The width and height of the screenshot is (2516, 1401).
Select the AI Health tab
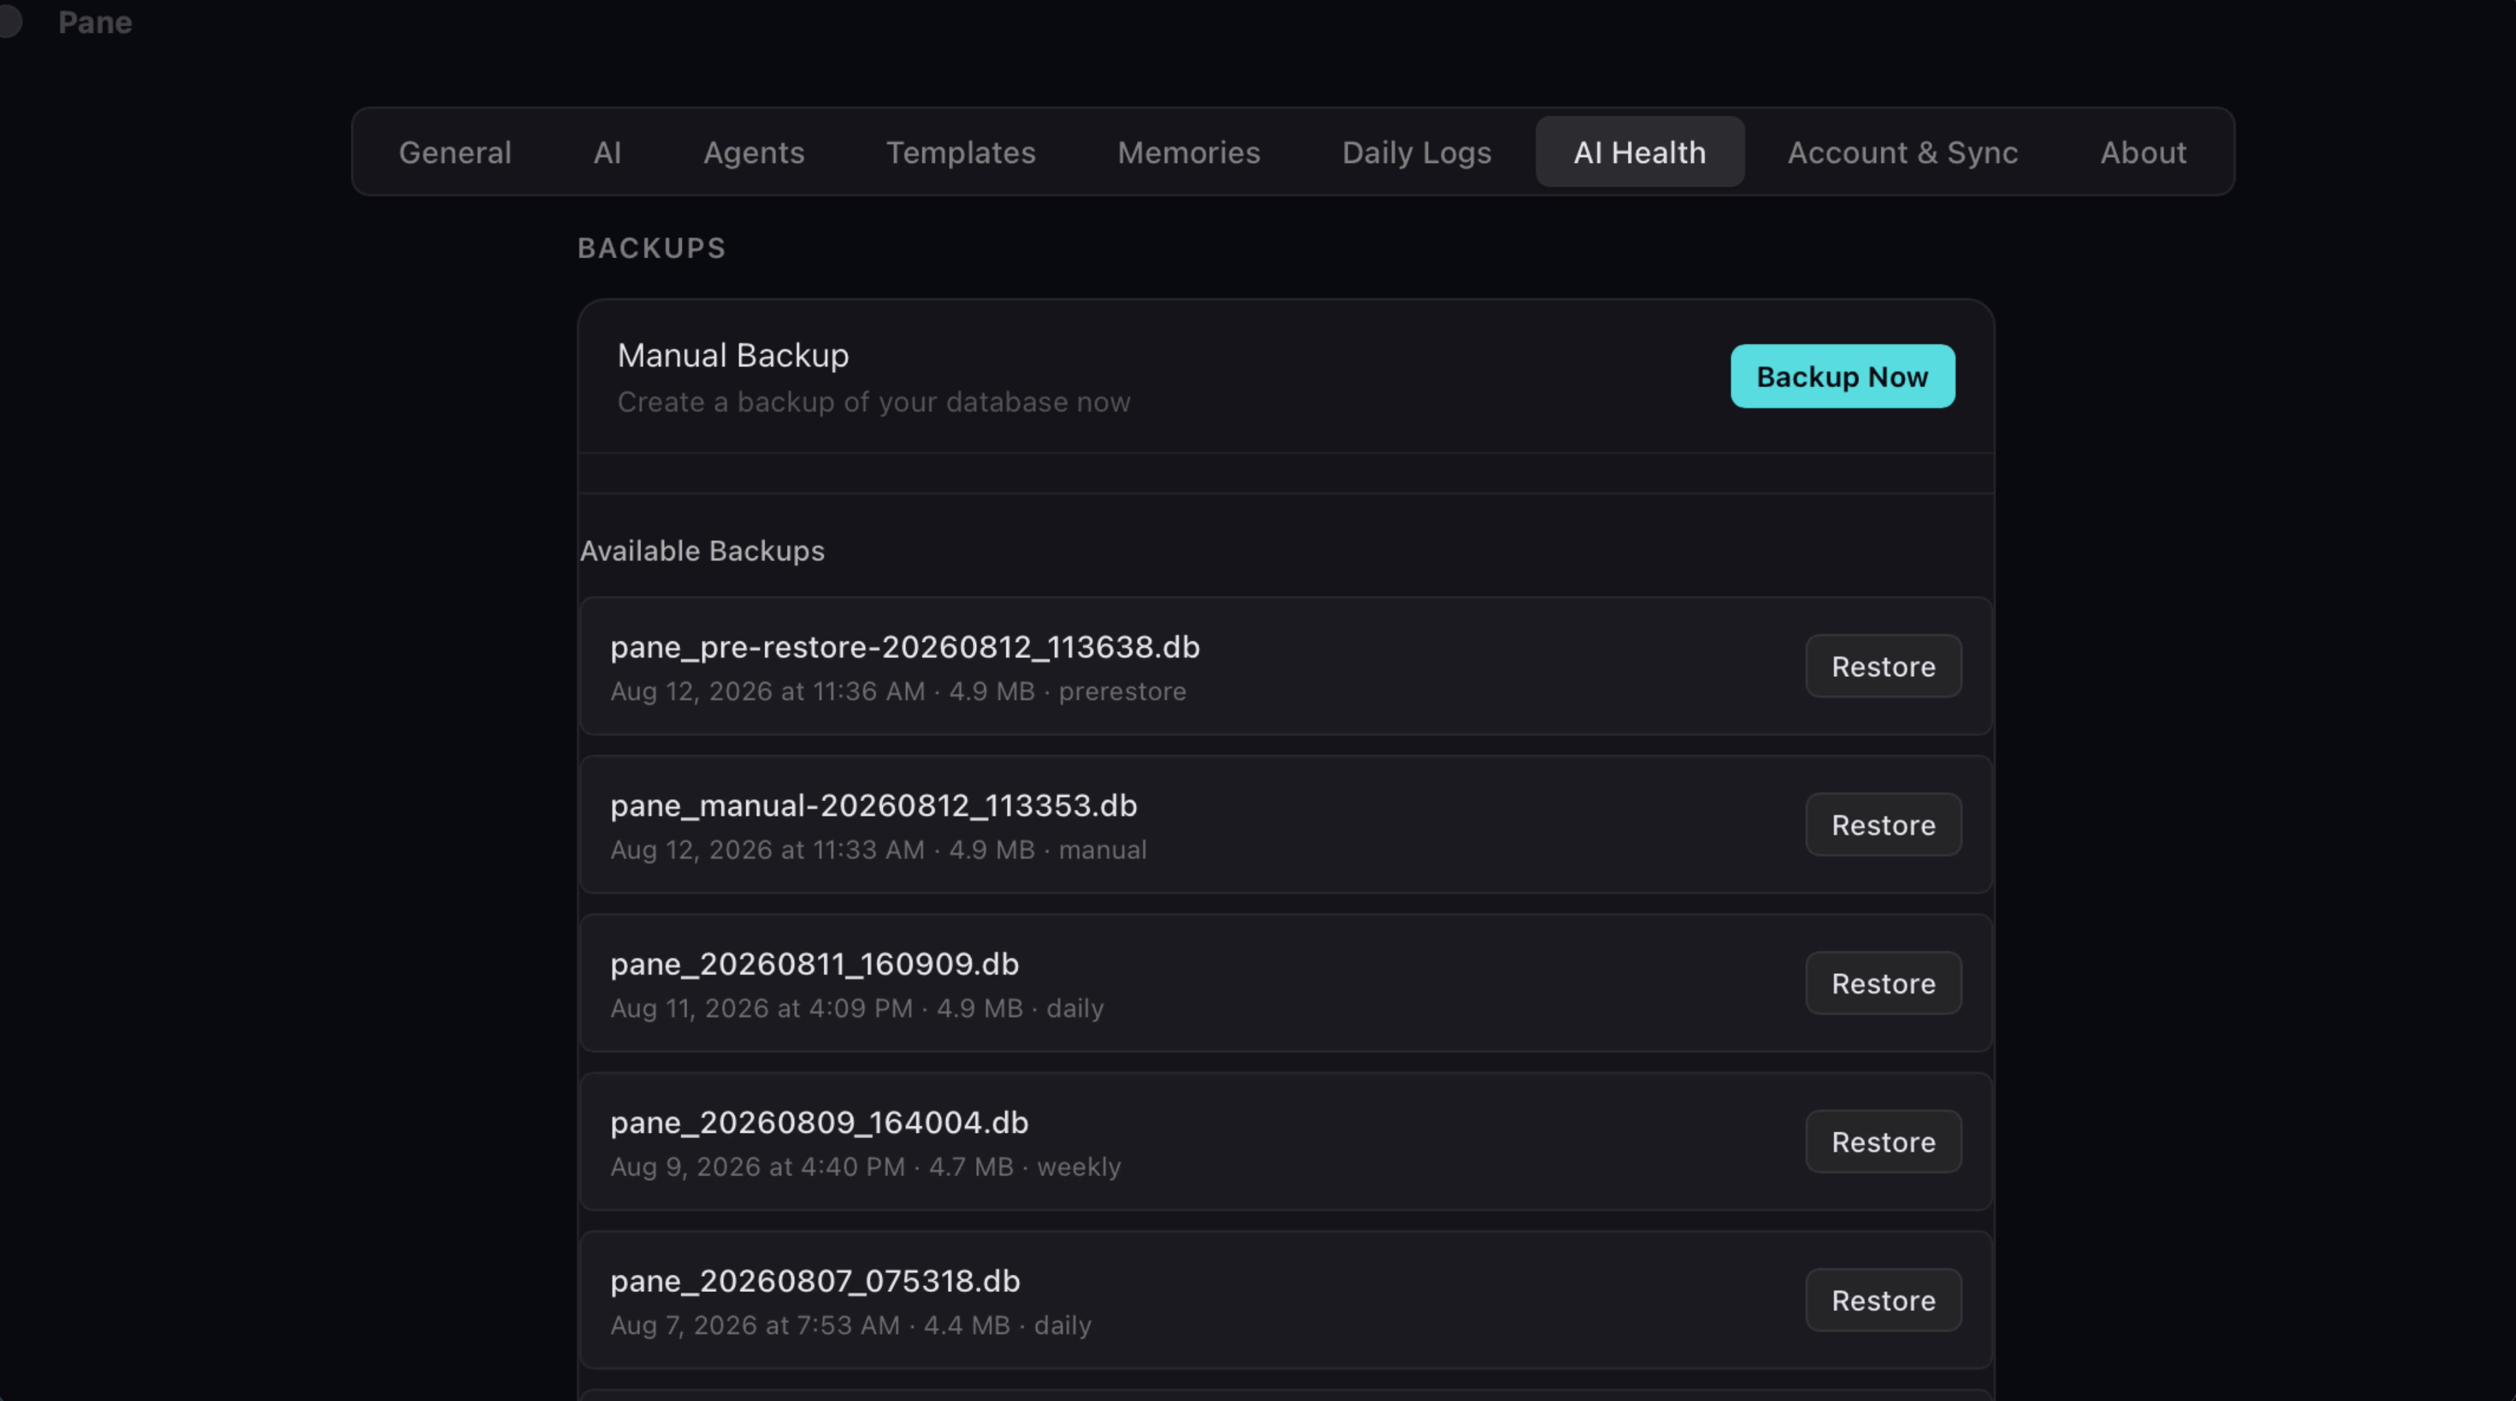(1640, 152)
